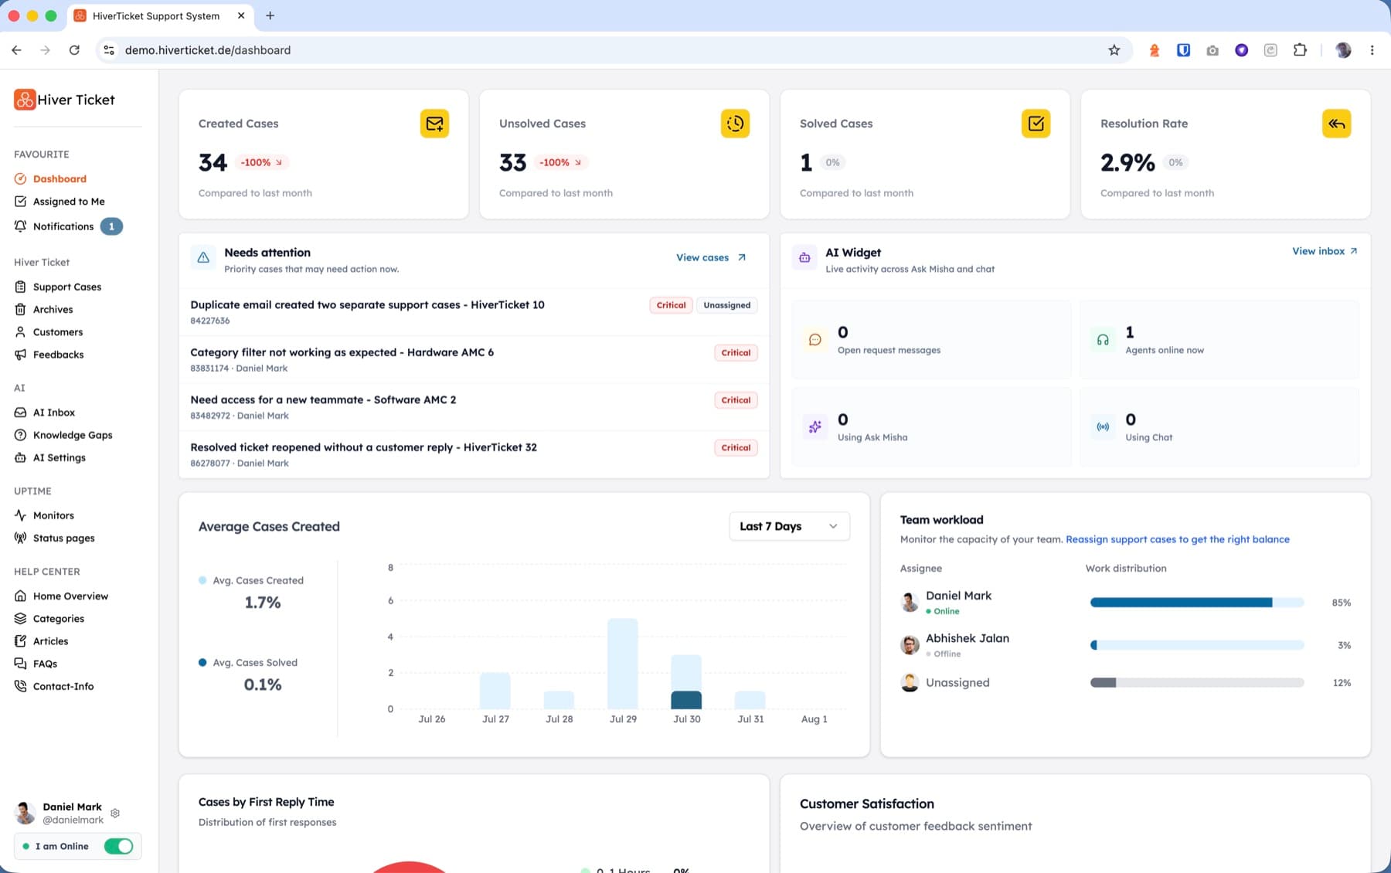Open the Chrome three-dot menu
This screenshot has width=1391, height=873.
coord(1372,50)
